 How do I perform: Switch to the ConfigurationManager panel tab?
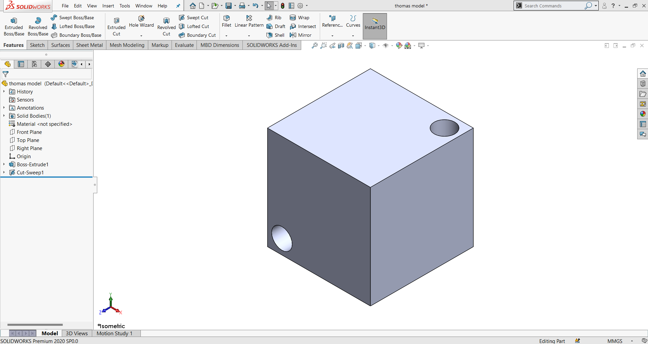[34, 64]
